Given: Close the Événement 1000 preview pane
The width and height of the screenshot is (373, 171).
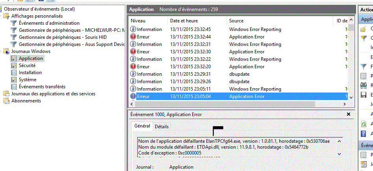Looking at the screenshot, I should point(349,115).
